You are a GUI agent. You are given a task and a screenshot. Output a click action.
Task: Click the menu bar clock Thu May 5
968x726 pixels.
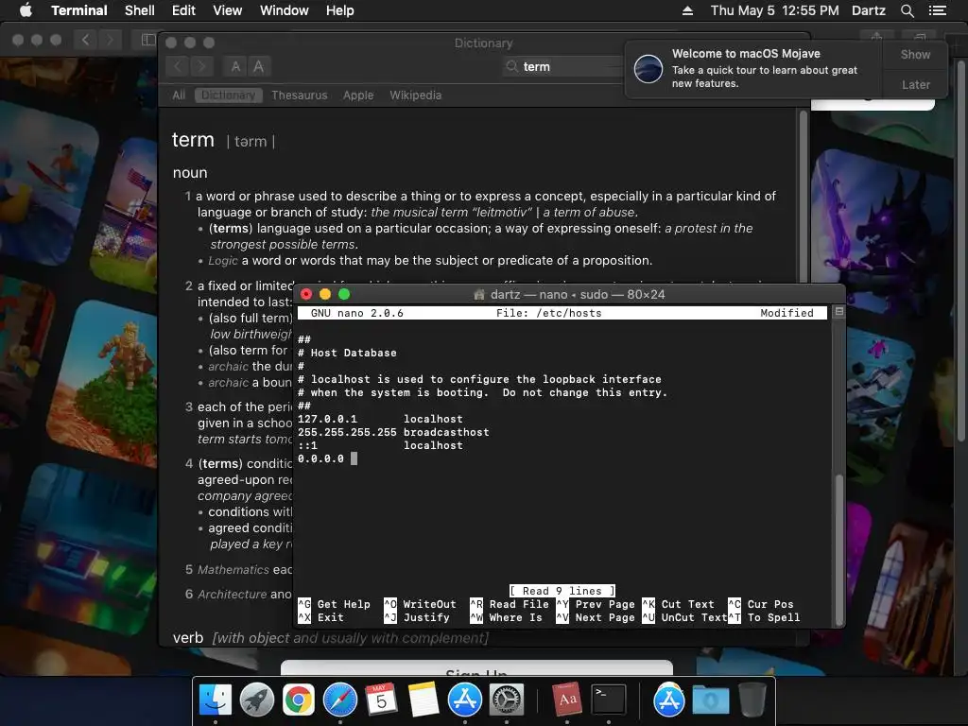[x=775, y=10]
